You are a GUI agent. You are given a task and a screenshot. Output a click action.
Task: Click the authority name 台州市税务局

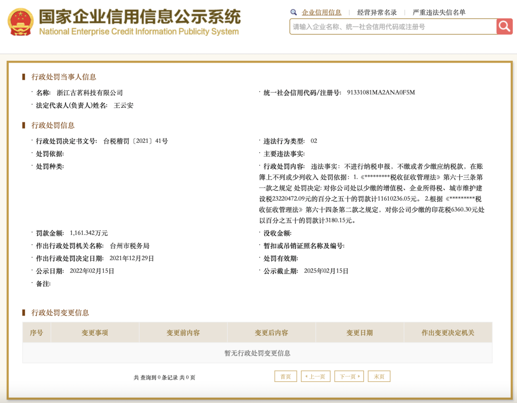tap(130, 246)
